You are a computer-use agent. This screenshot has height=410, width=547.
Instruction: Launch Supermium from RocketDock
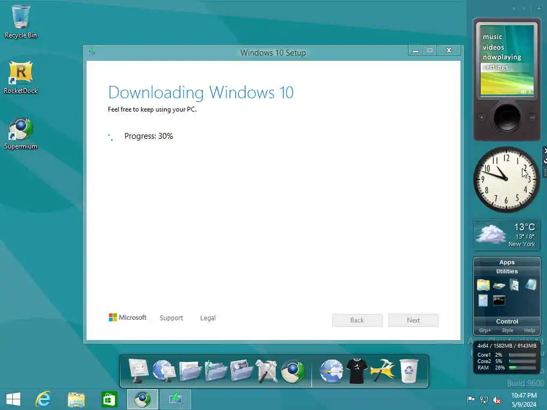[292, 370]
